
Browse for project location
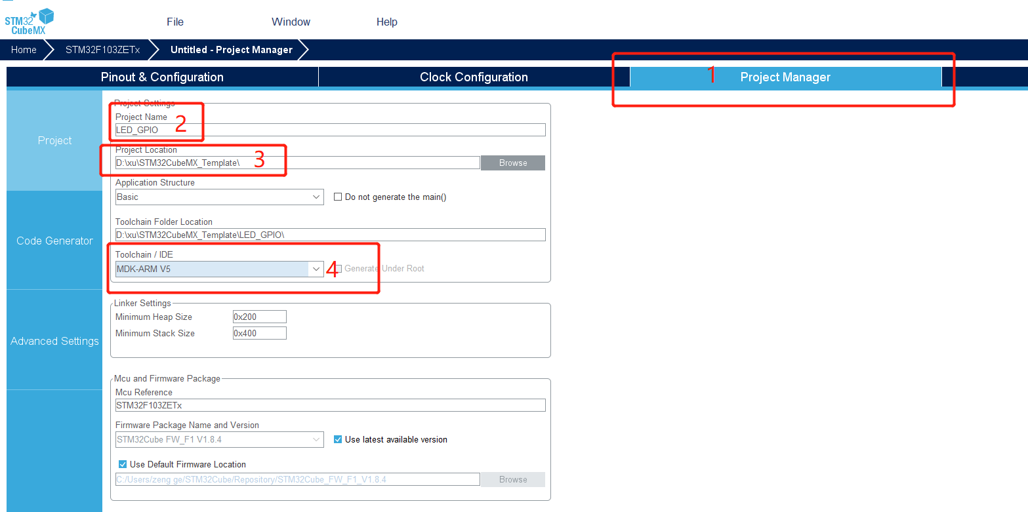(513, 163)
